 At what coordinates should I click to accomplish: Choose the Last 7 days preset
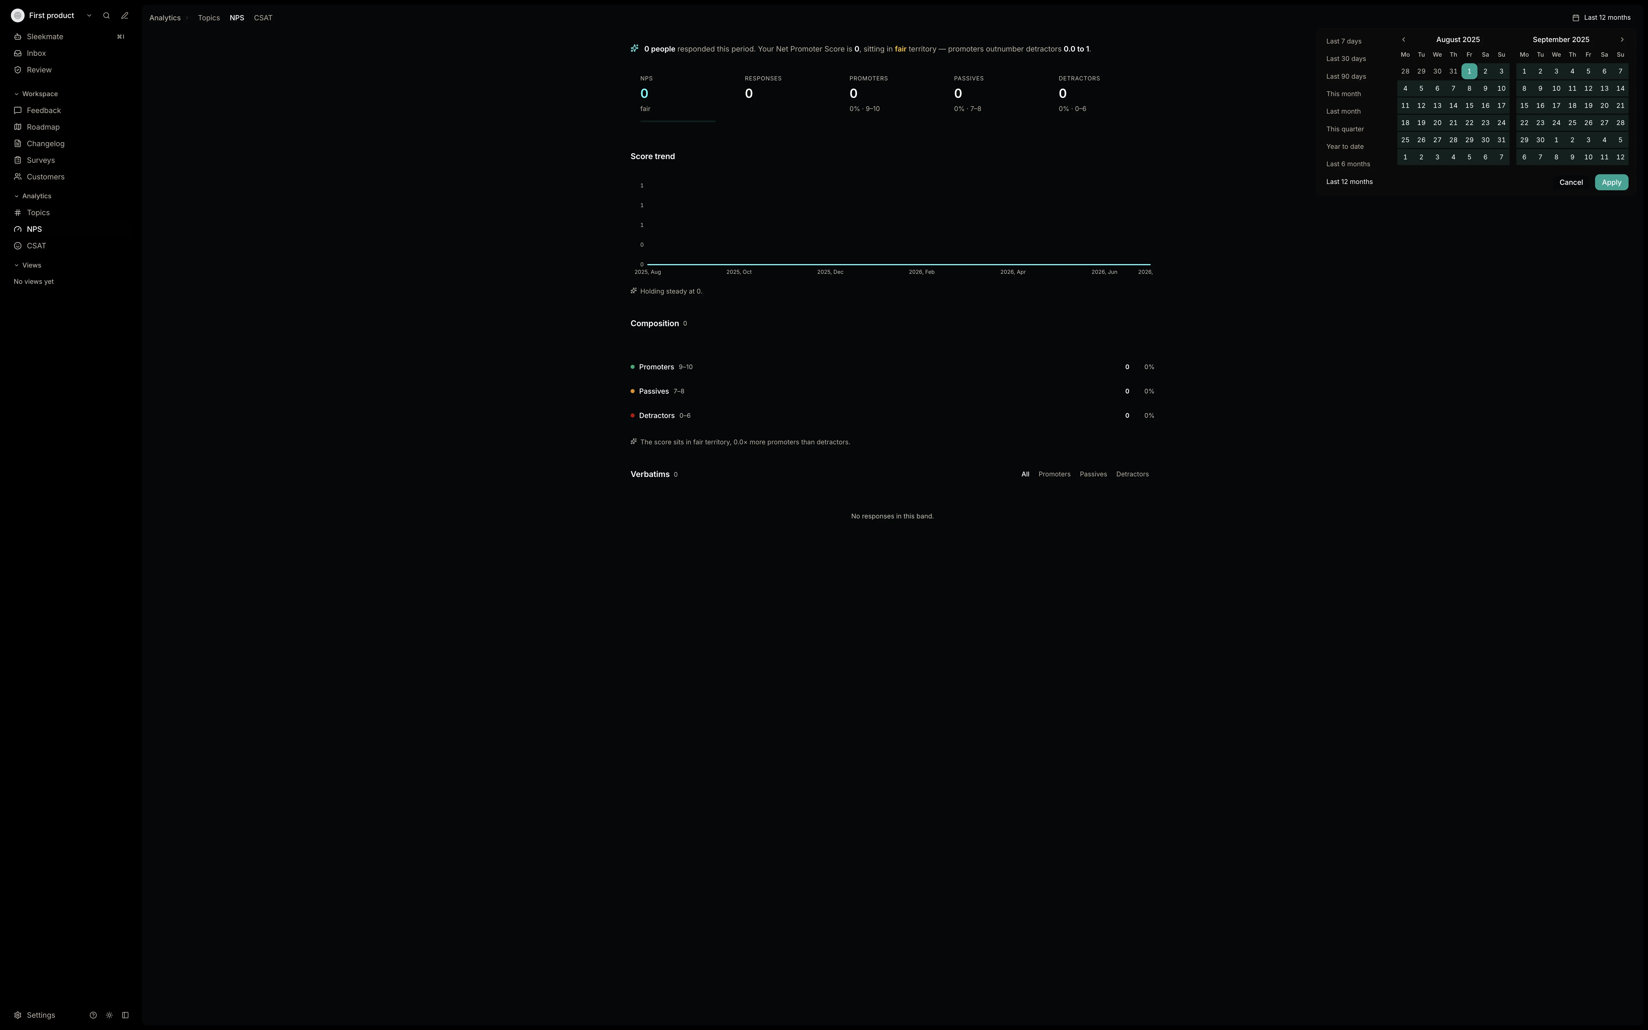pyautogui.click(x=1344, y=41)
